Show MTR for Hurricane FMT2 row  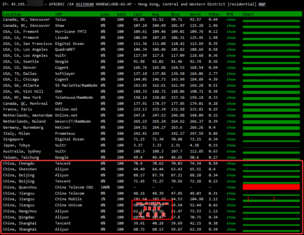[x=231, y=32]
